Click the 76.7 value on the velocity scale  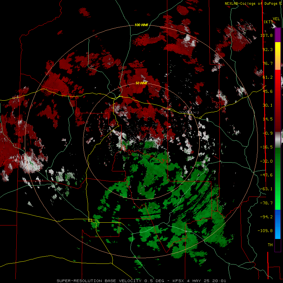click(268, 63)
